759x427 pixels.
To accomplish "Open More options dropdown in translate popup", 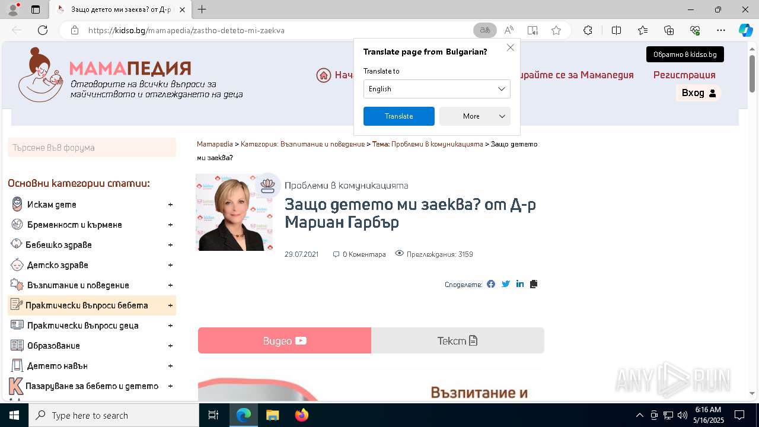I will 475,116.
